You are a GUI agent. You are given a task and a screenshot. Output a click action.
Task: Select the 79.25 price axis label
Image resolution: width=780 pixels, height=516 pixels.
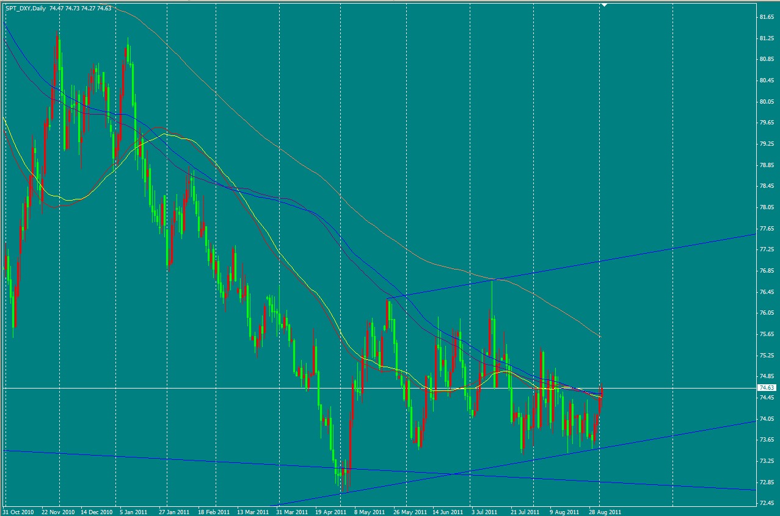coord(767,144)
